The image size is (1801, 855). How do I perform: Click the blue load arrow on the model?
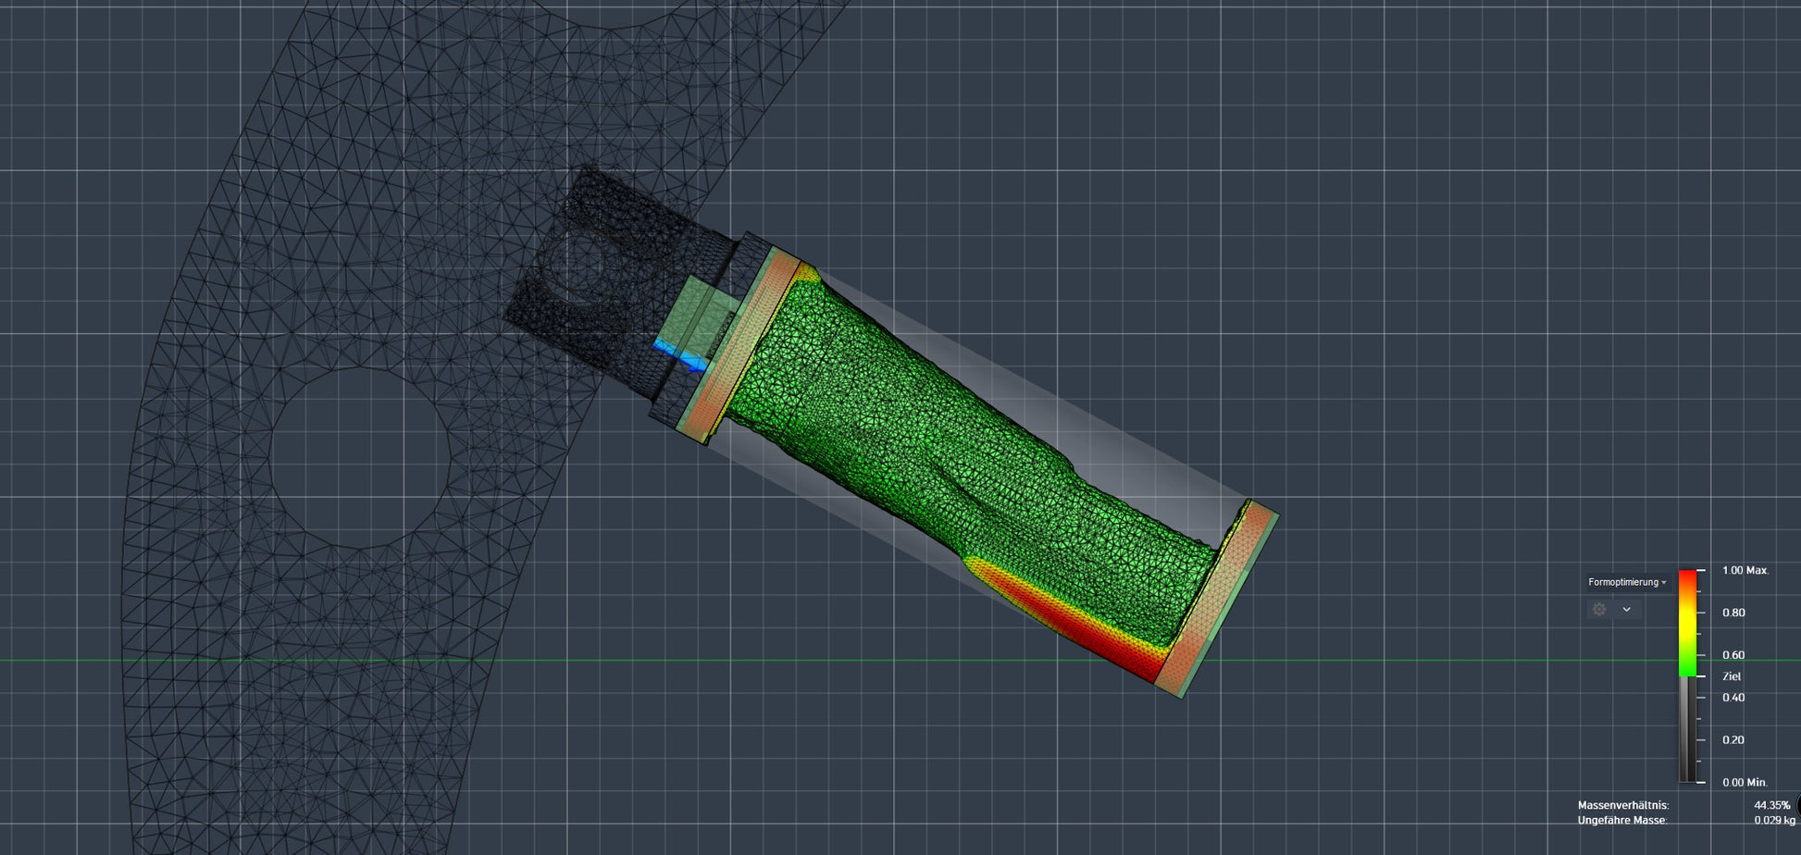pos(679,355)
